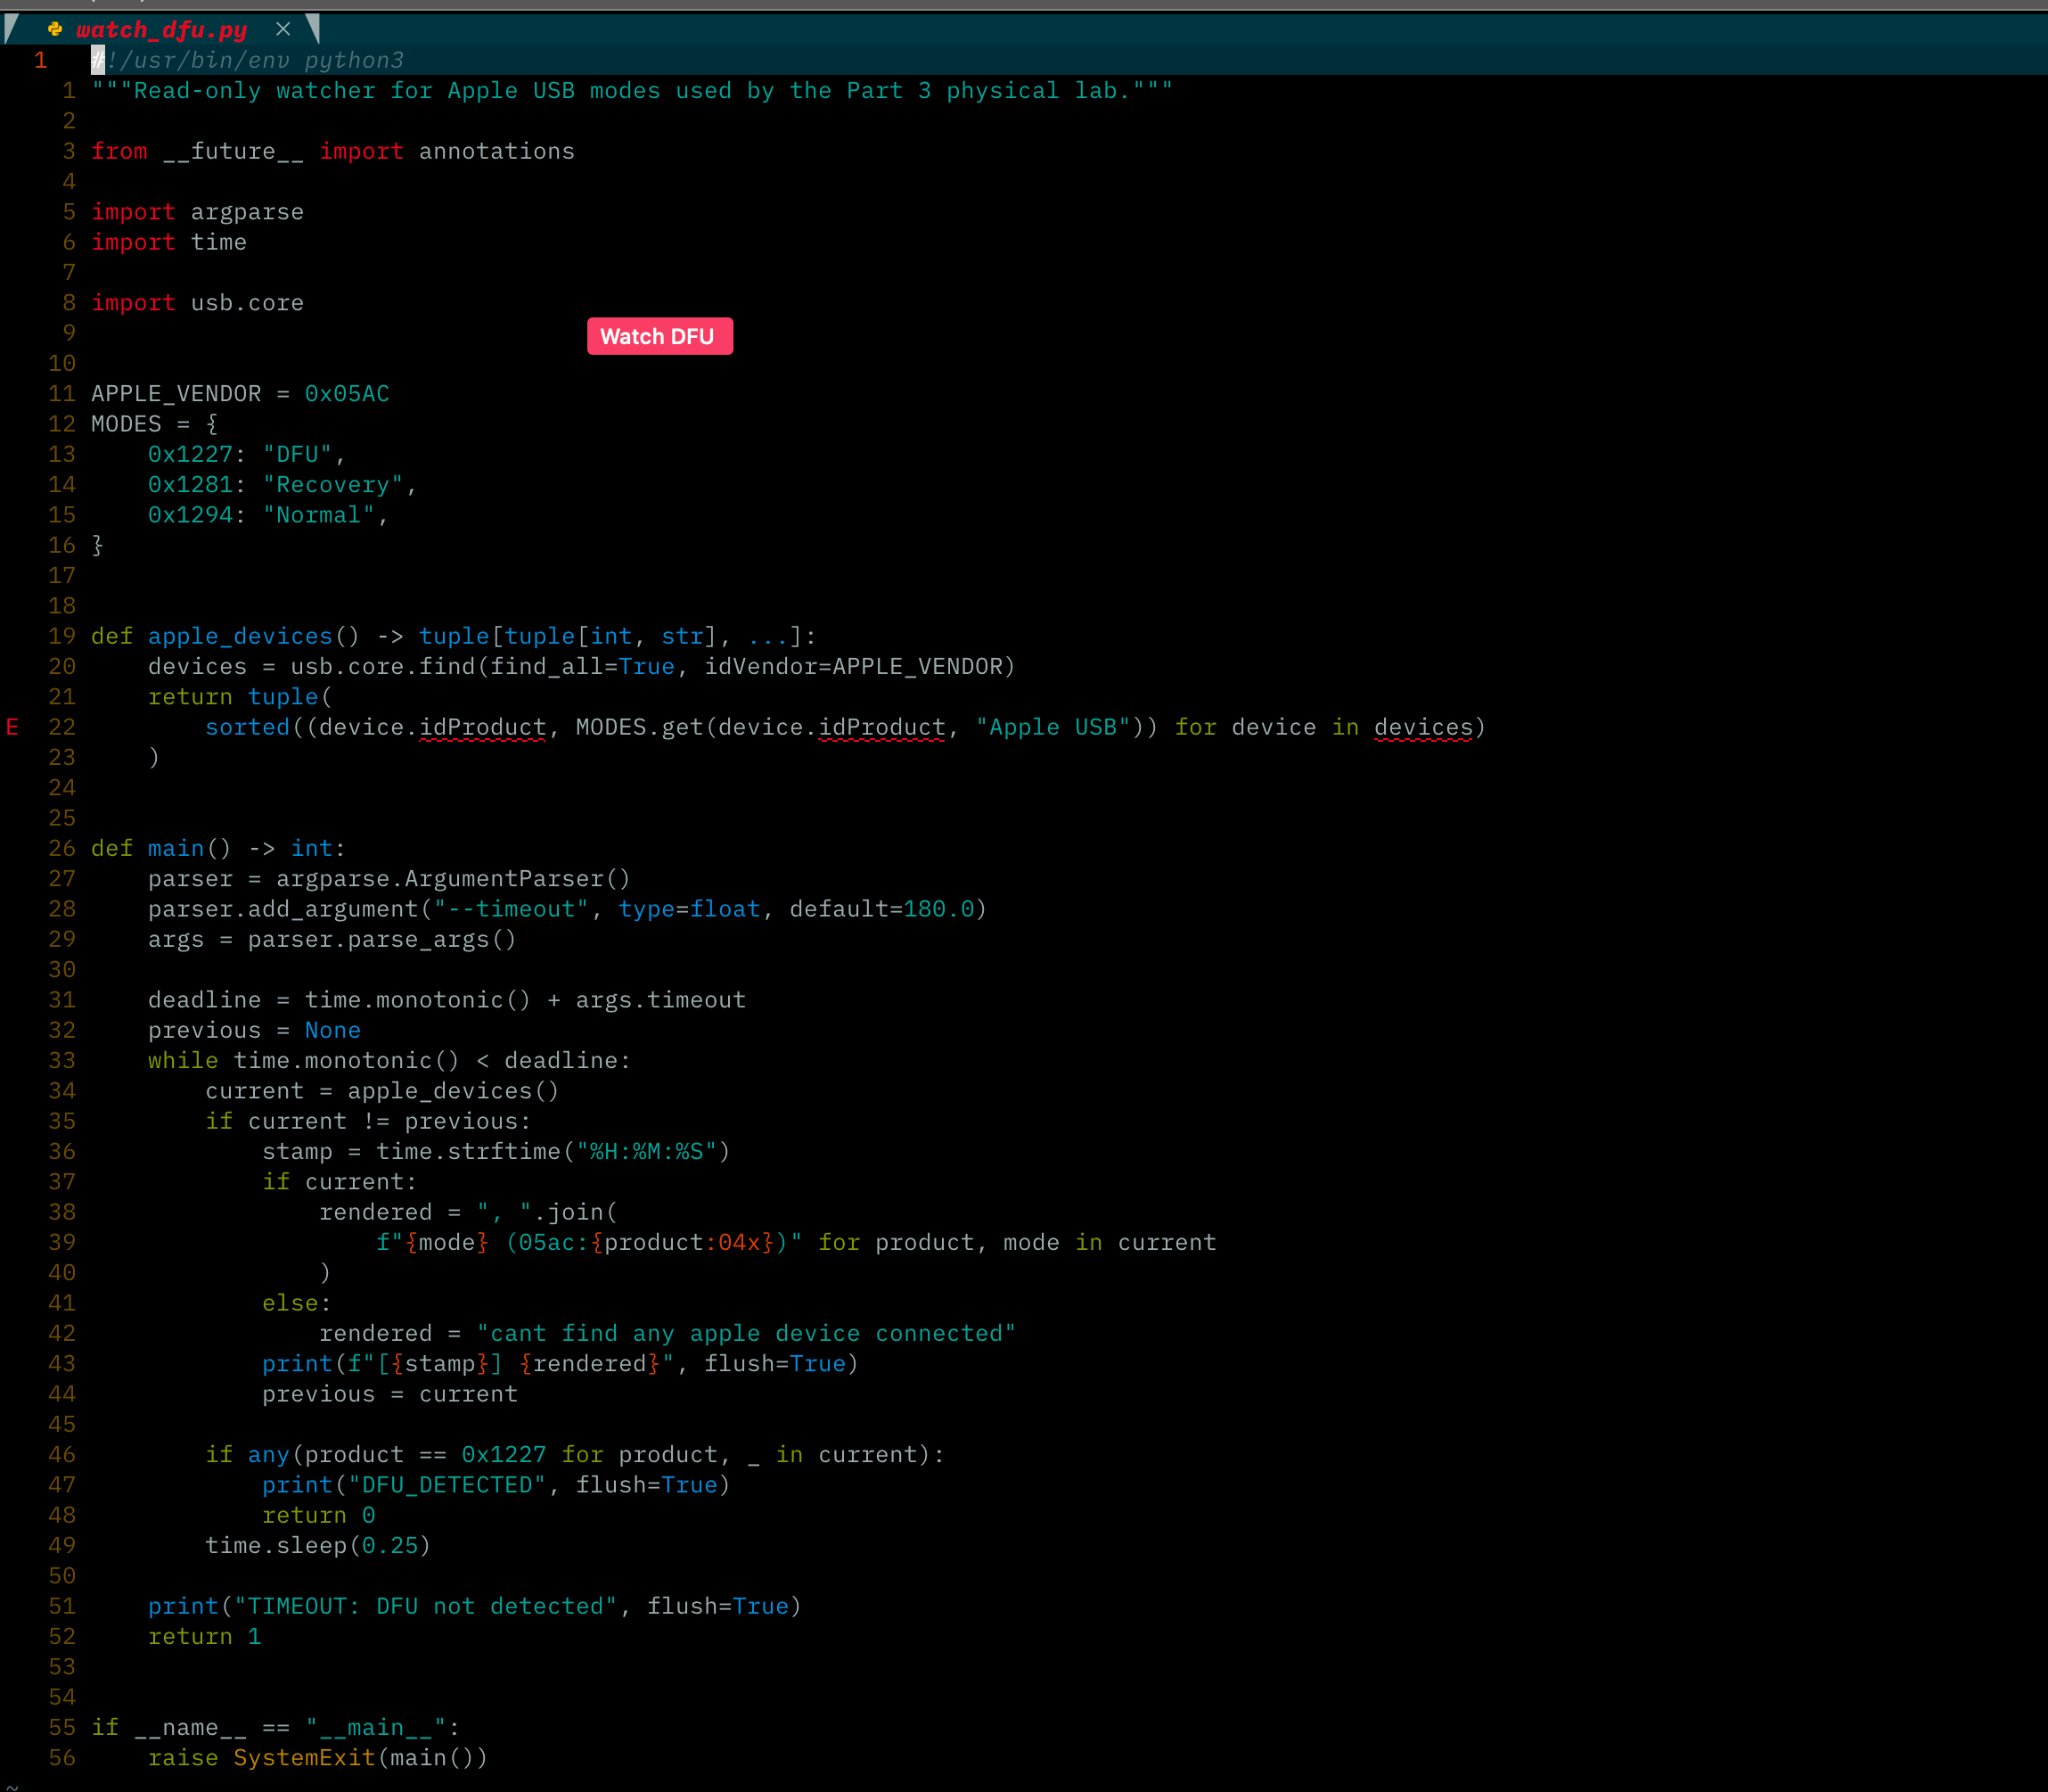
Task: Click the Watch DFU label
Action: pyautogui.click(x=659, y=336)
